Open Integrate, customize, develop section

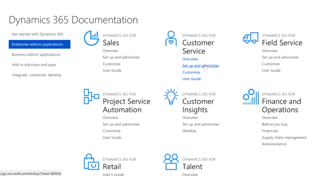click(x=36, y=75)
